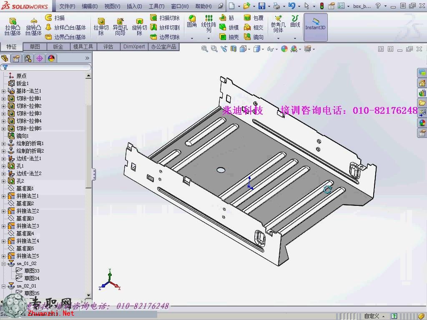
Task: Open the DimXpertManager tab icon
Action: click(40, 58)
